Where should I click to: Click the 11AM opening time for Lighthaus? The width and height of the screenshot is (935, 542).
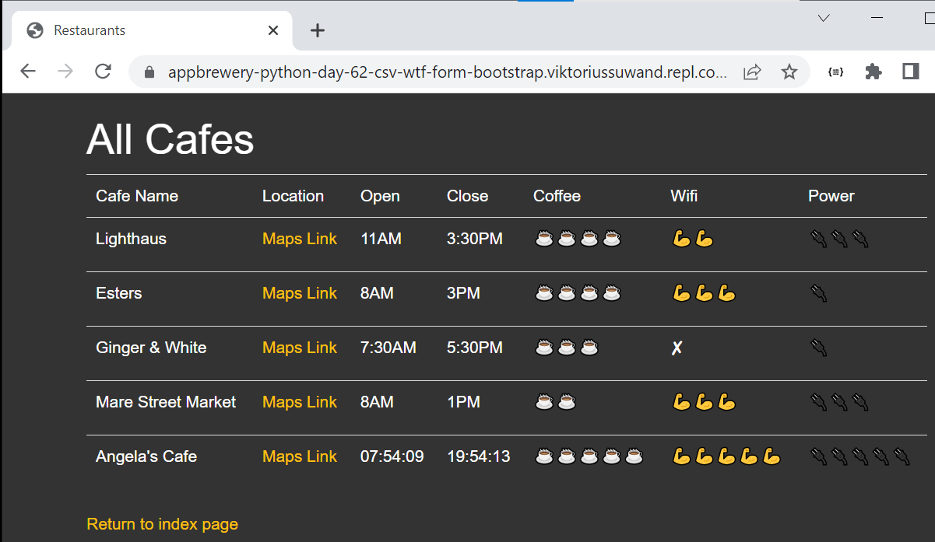tap(381, 239)
